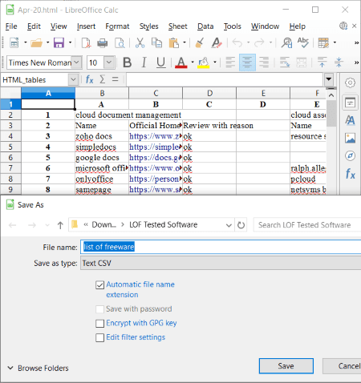Click the New spreadsheet toolbar icon

tap(14, 42)
